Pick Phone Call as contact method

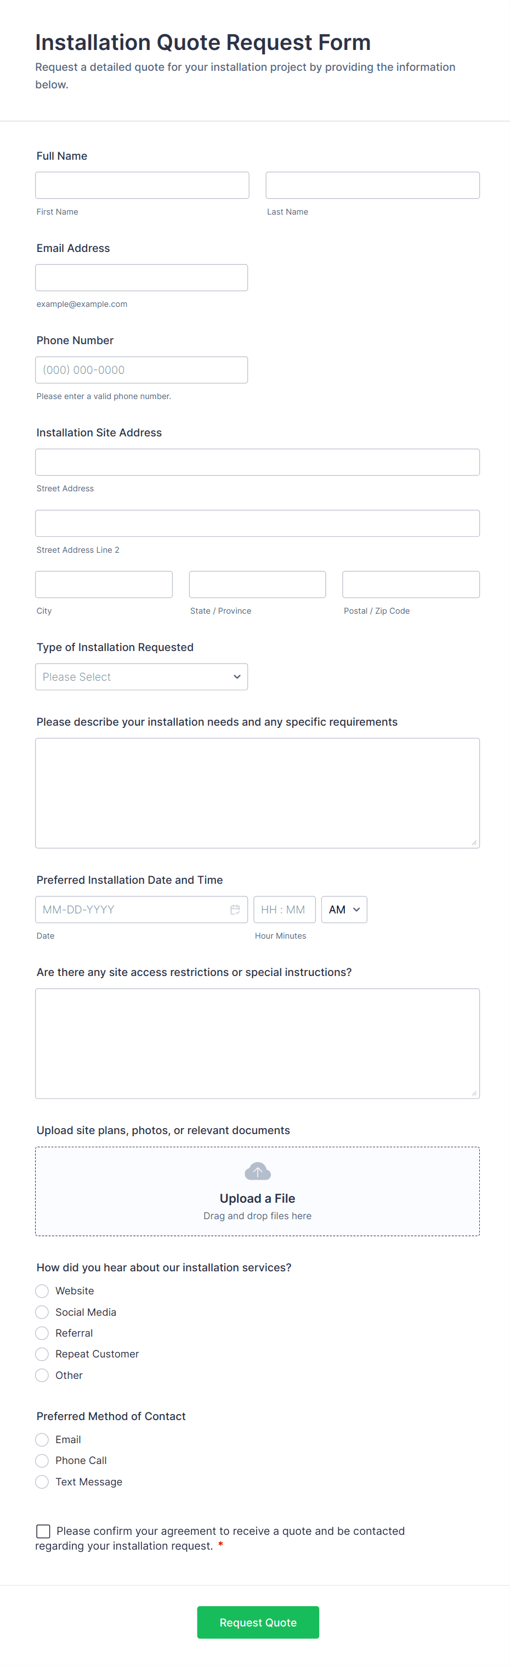pos(42,1461)
